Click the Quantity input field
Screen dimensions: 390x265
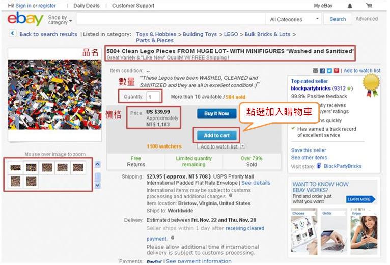point(153,97)
